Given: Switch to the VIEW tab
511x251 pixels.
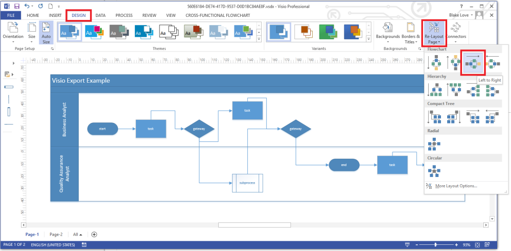Looking at the screenshot, I should (171, 15).
